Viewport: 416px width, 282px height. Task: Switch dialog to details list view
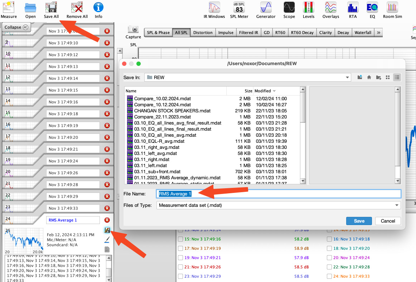(x=397, y=77)
